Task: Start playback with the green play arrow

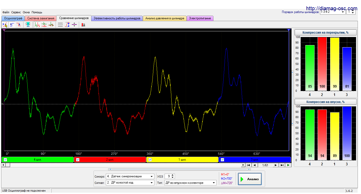Action: 288,165
